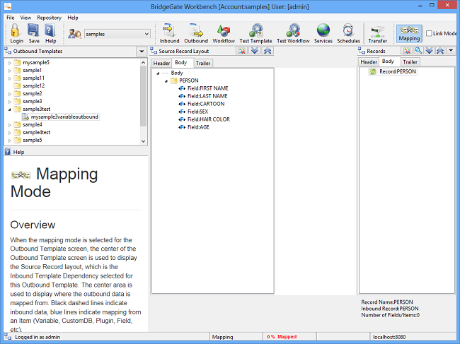Image resolution: width=460 pixels, height=344 pixels.
Task: Select Field:AGE in source layout
Action: pyautogui.click(x=198, y=127)
